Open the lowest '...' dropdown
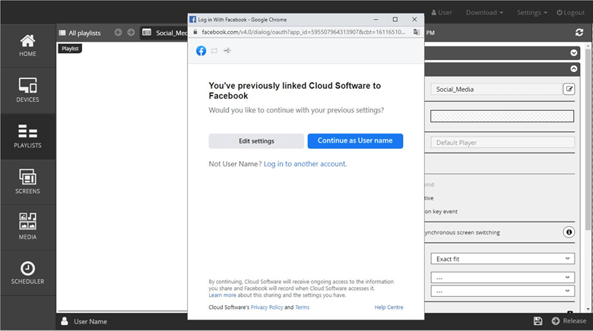 click(503, 291)
